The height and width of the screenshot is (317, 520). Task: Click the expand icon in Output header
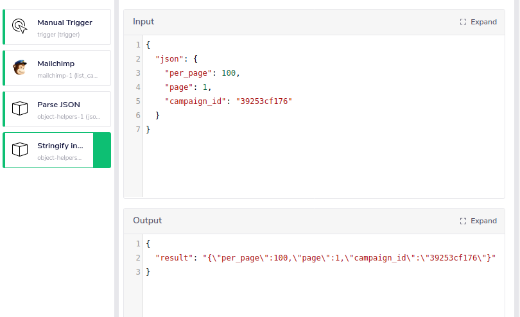coord(463,221)
